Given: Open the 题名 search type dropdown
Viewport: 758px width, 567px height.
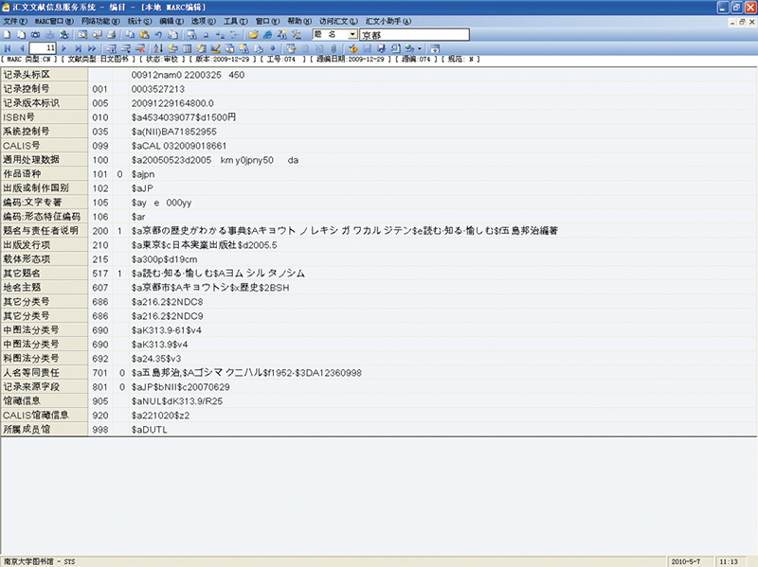Looking at the screenshot, I should [352, 34].
